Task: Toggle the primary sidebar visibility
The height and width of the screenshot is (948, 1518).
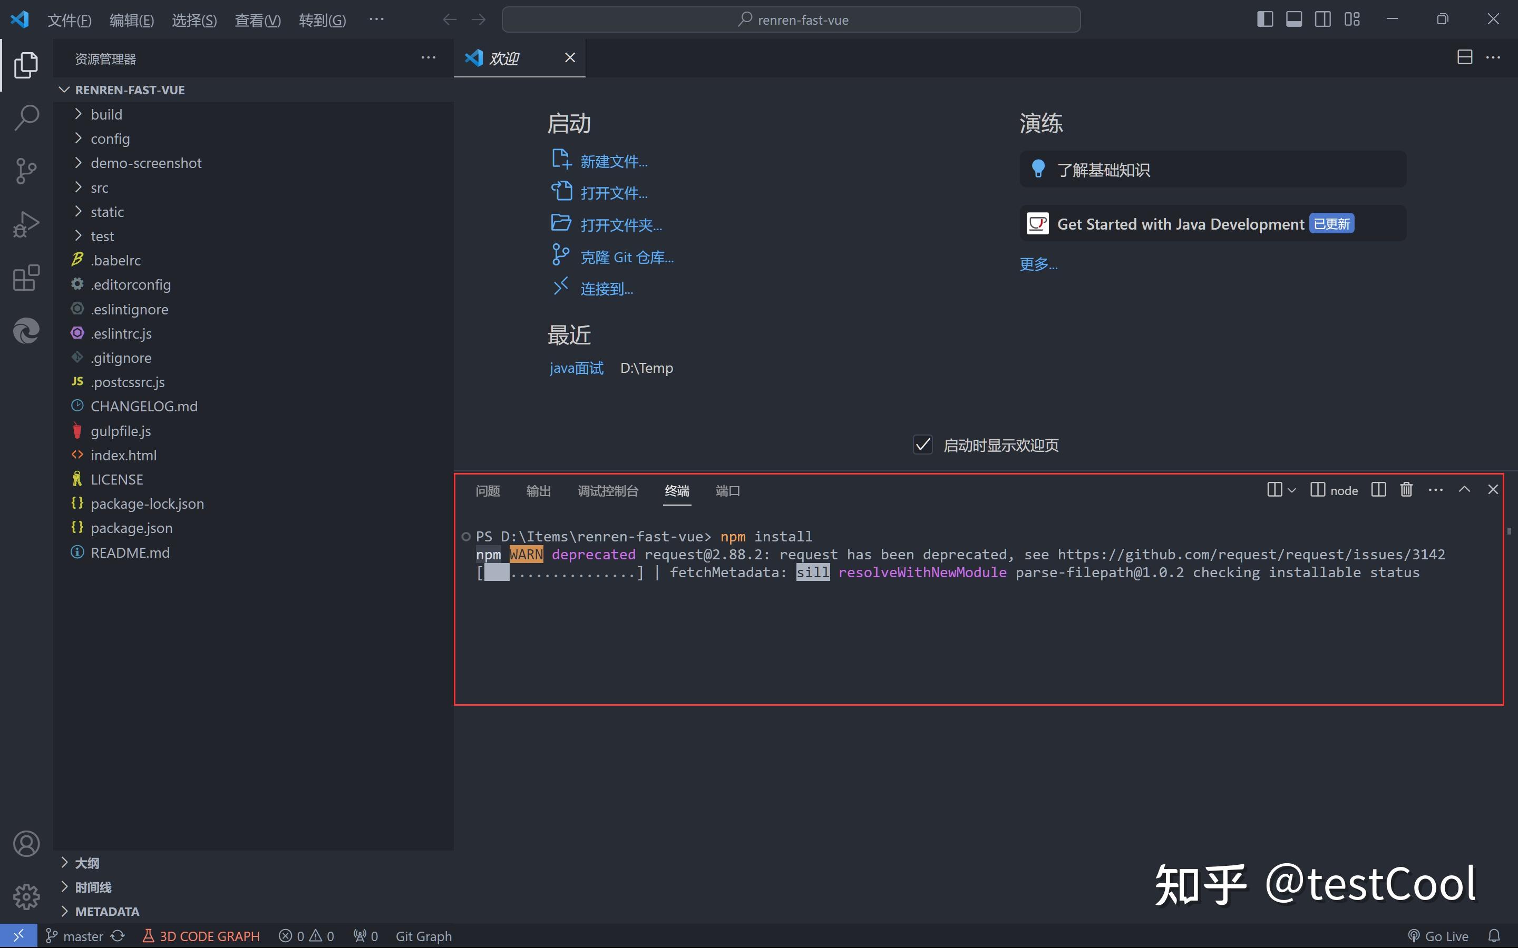Action: click(1264, 19)
